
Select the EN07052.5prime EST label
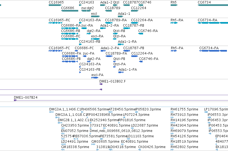coord(74,131)
